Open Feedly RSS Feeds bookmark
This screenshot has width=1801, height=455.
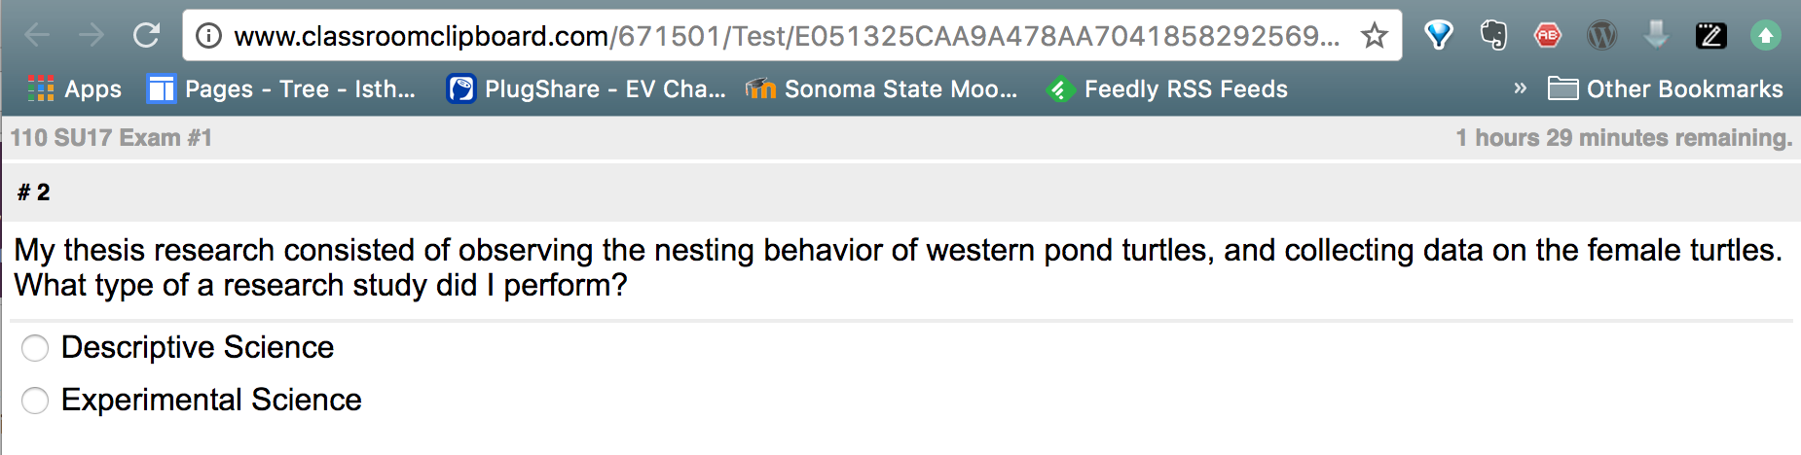click(x=1166, y=88)
